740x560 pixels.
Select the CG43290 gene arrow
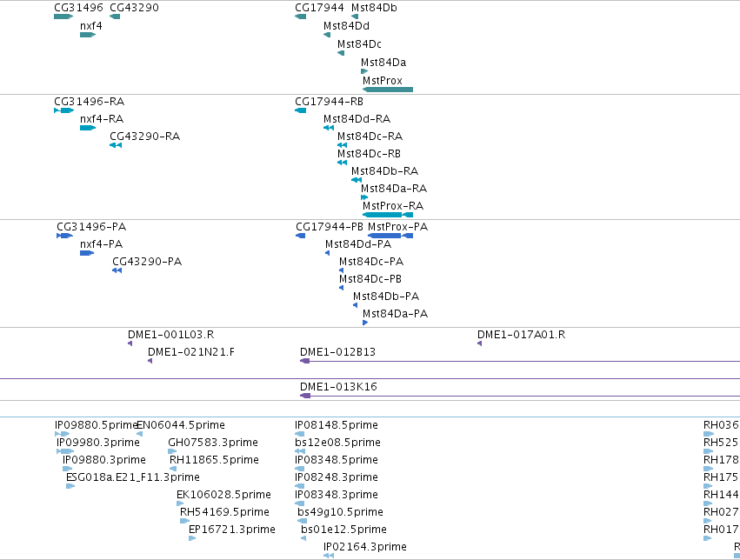(x=115, y=17)
